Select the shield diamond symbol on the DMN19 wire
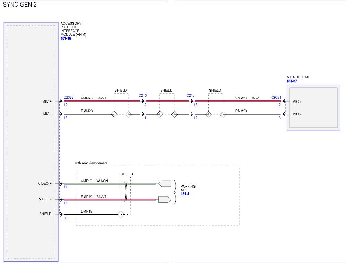The width and height of the screenshot is (346, 263). [x=121, y=214]
